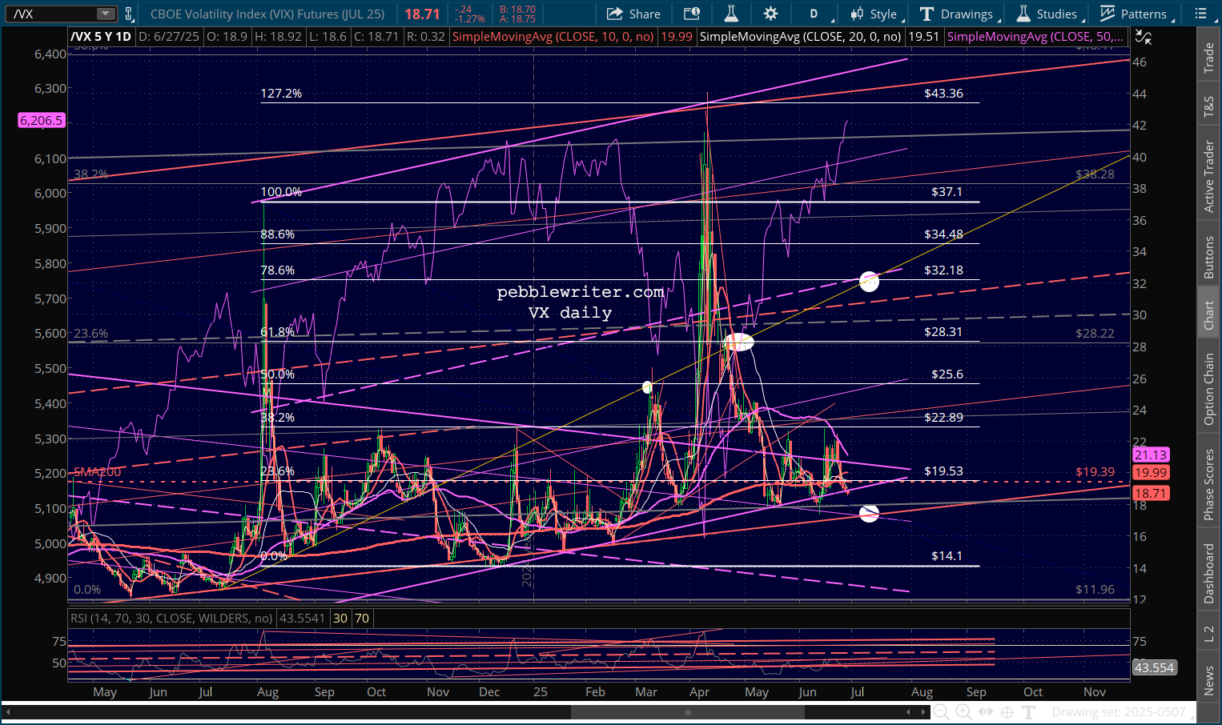Screen dimensions: 1222x725
Task: Click the bottom text drawing T icon
Action: point(1029,711)
